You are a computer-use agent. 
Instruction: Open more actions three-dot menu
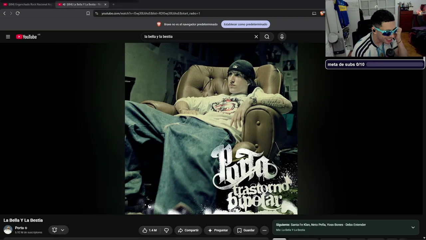(x=265, y=230)
